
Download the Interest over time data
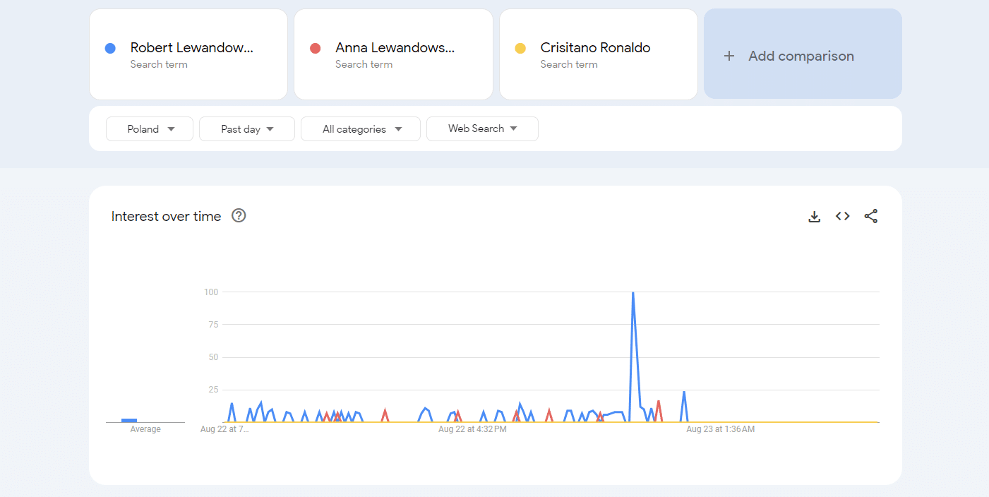[814, 217]
